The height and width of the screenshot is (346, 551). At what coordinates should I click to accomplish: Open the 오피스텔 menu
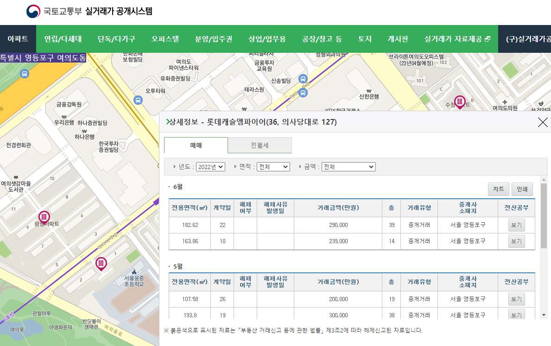click(165, 39)
